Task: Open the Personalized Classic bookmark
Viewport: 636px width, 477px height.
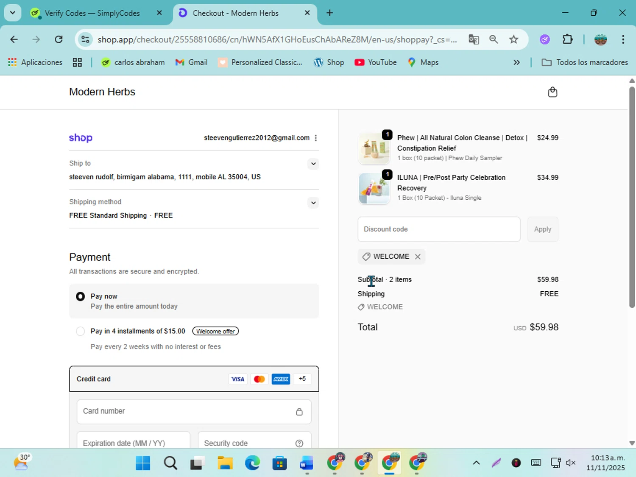Action: 260,62
